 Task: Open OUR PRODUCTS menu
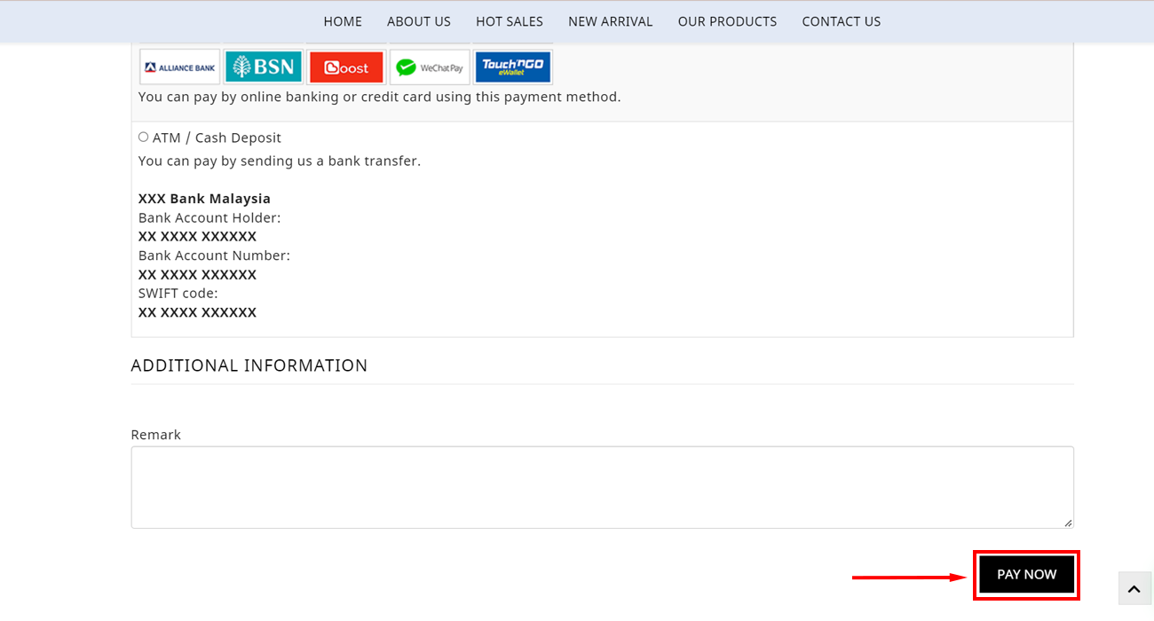pos(727,21)
